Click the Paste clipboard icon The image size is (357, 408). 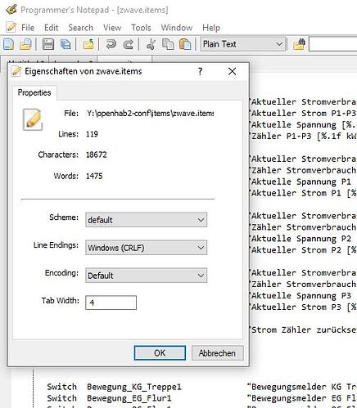pyautogui.click(x=185, y=44)
